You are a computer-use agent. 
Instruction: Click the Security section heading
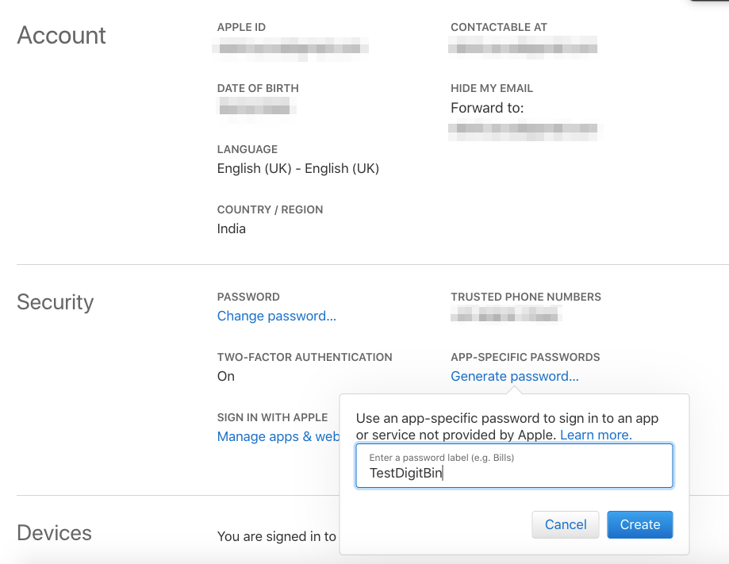pos(56,302)
